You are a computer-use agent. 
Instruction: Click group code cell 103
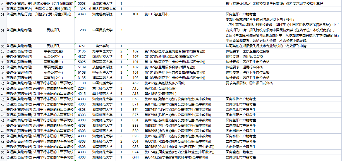135,78
